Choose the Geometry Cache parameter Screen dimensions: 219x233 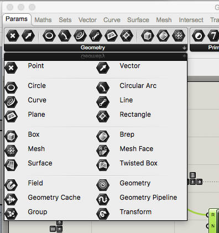point(43,199)
